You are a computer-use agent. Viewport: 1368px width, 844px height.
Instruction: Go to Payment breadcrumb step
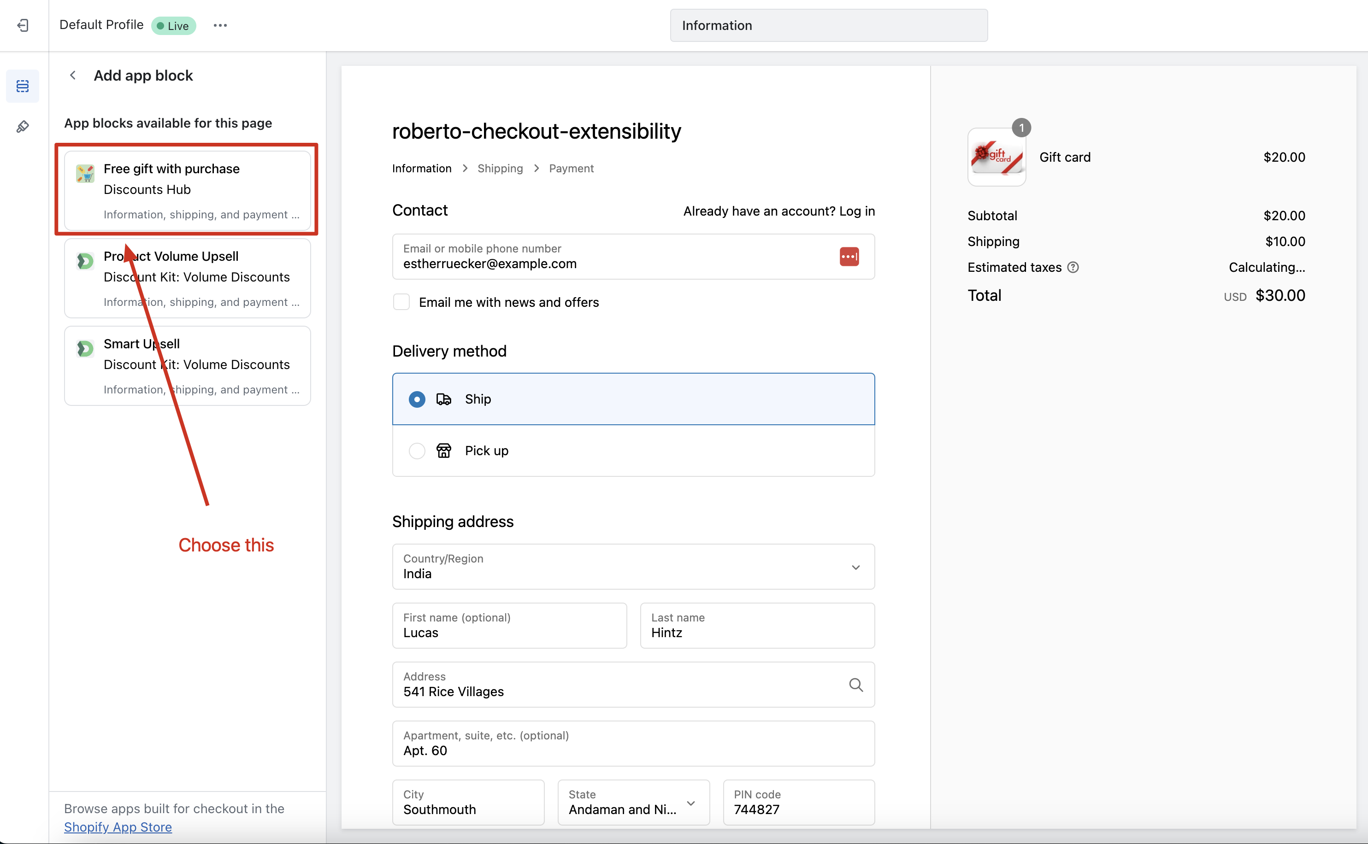coord(571,169)
